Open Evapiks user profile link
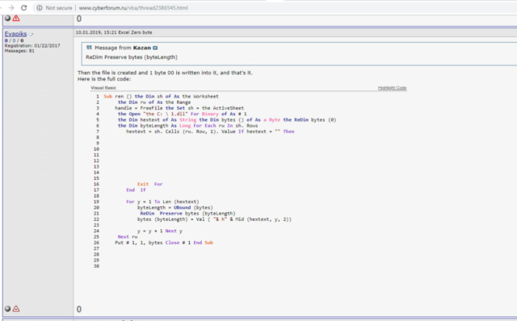 (15, 34)
